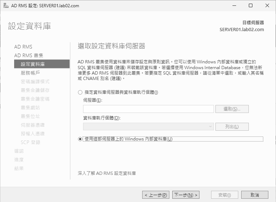Open the 深入了解 AD RMS 設定資料庫 link
Image resolution: width=276 pixels, height=202 pixels.
(107, 173)
